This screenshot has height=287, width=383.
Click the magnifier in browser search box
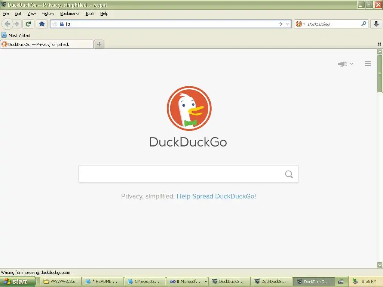[364, 24]
